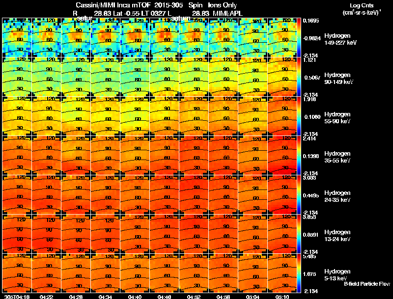
Task: Click the -0.9824 colorbar midpoint value
Action: [311, 38]
